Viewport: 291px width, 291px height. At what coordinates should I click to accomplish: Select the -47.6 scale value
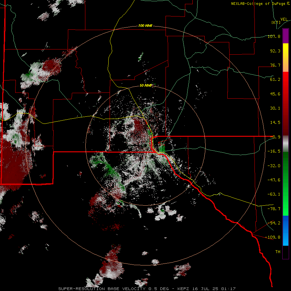(274, 180)
